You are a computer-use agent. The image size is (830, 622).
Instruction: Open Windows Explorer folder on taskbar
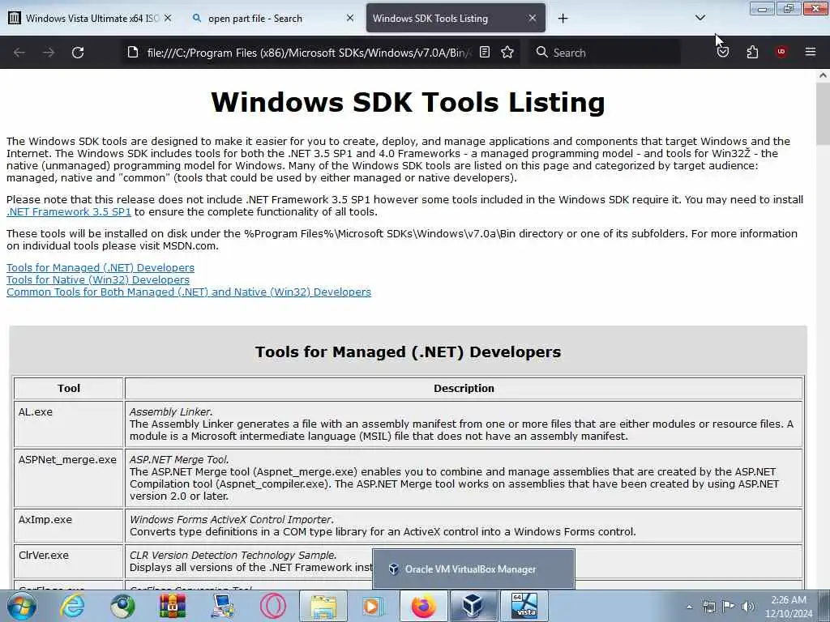pyautogui.click(x=323, y=606)
